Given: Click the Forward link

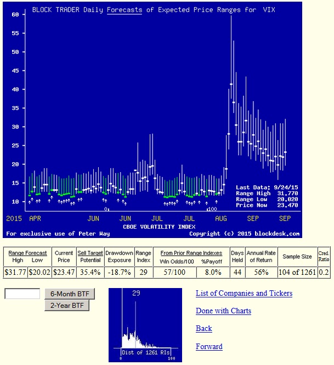Looking at the screenshot, I should pos(209,346).
